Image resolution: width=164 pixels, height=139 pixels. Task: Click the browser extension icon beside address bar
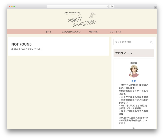(x=112, y=7)
